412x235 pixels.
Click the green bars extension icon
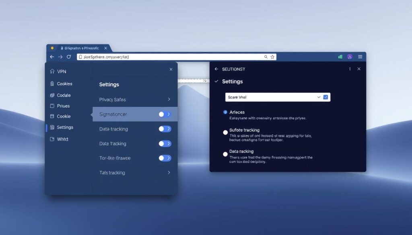[340, 57]
